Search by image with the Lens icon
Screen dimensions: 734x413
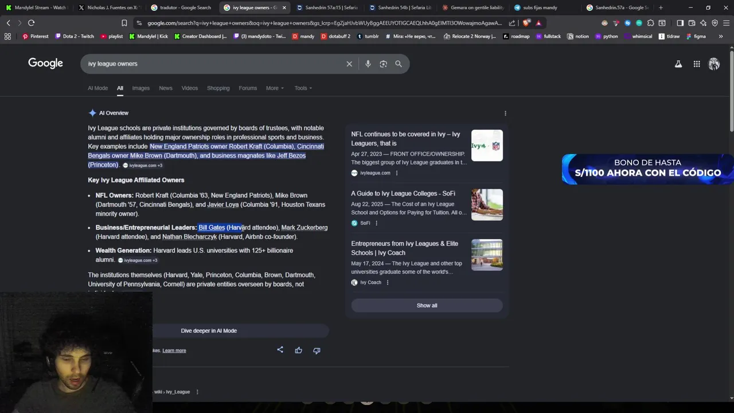(383, 64)
